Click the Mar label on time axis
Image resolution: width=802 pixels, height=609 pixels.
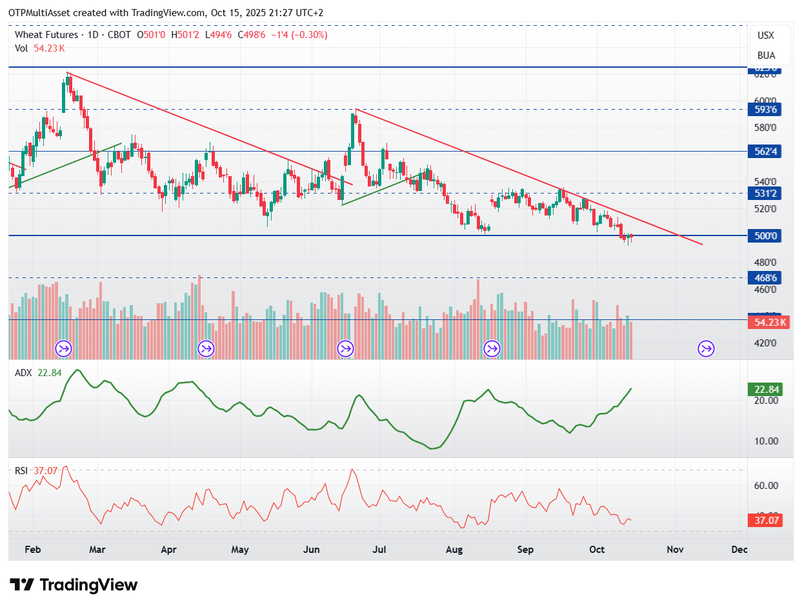[x=97, y=550]
